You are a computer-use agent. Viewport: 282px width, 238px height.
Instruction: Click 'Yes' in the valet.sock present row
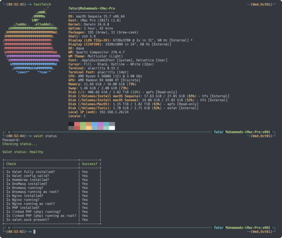click(85, 219)
